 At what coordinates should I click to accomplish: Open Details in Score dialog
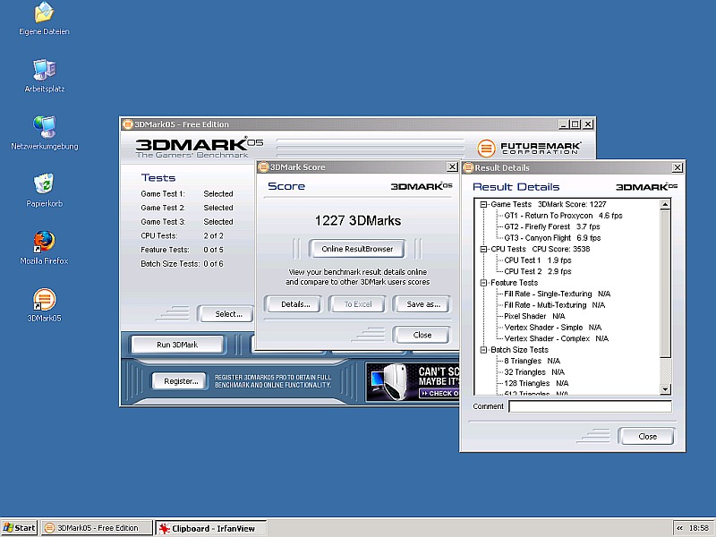pyautogui.click(x=295, y=304)
